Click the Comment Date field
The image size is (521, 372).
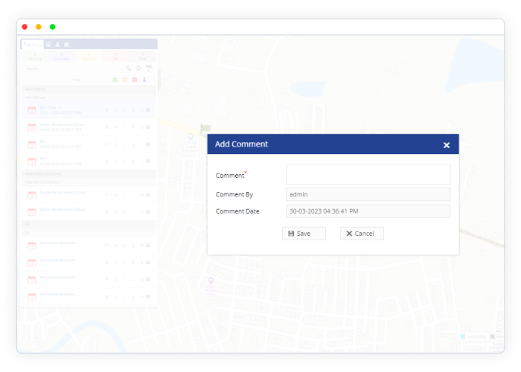click(368, 211)
